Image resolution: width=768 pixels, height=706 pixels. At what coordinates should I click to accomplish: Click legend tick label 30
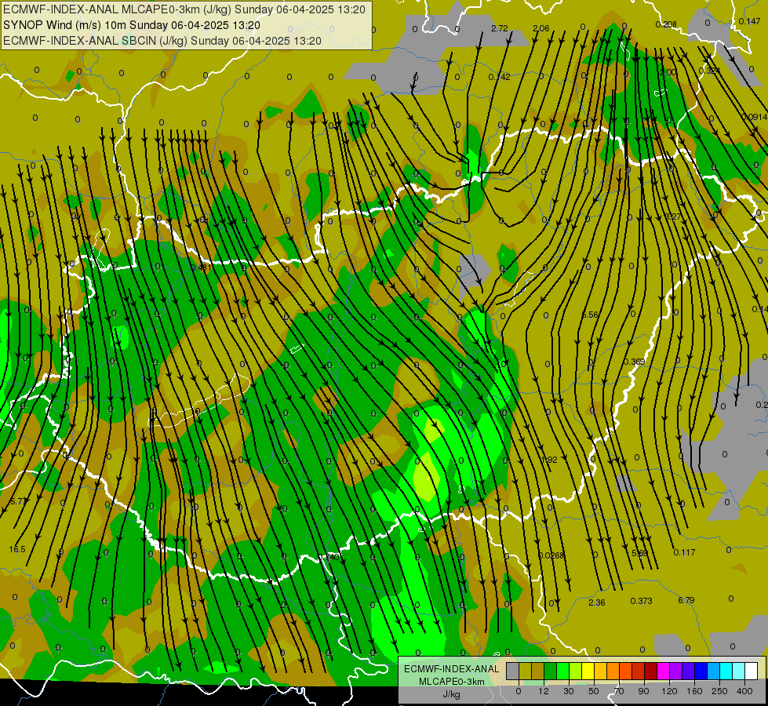pos(569,691)
